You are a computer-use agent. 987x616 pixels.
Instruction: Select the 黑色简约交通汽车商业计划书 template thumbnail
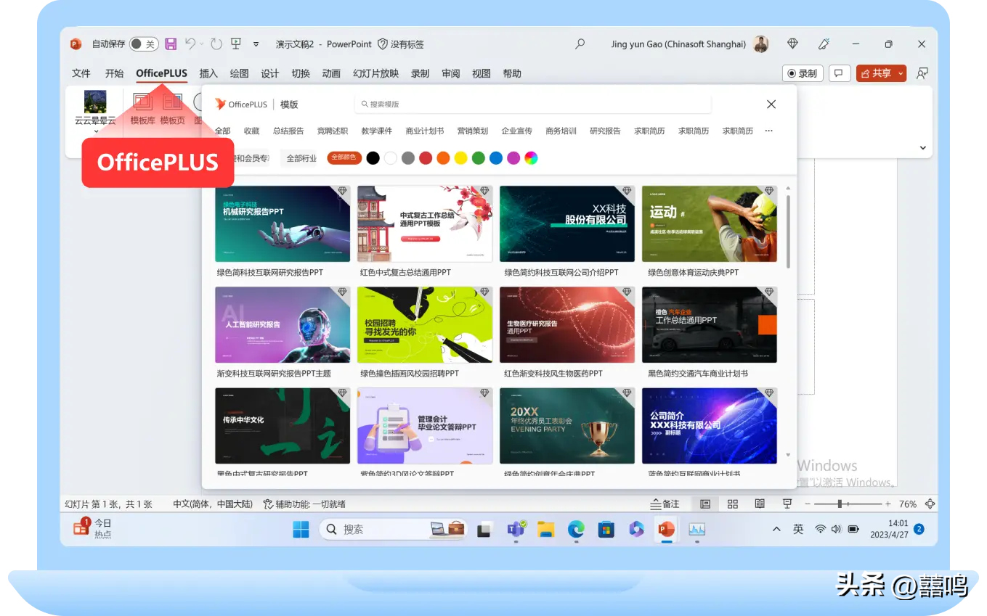(710, 324)
